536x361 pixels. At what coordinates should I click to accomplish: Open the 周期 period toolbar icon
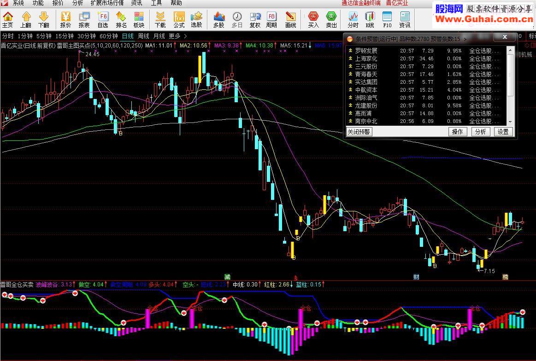coord(271,19)
